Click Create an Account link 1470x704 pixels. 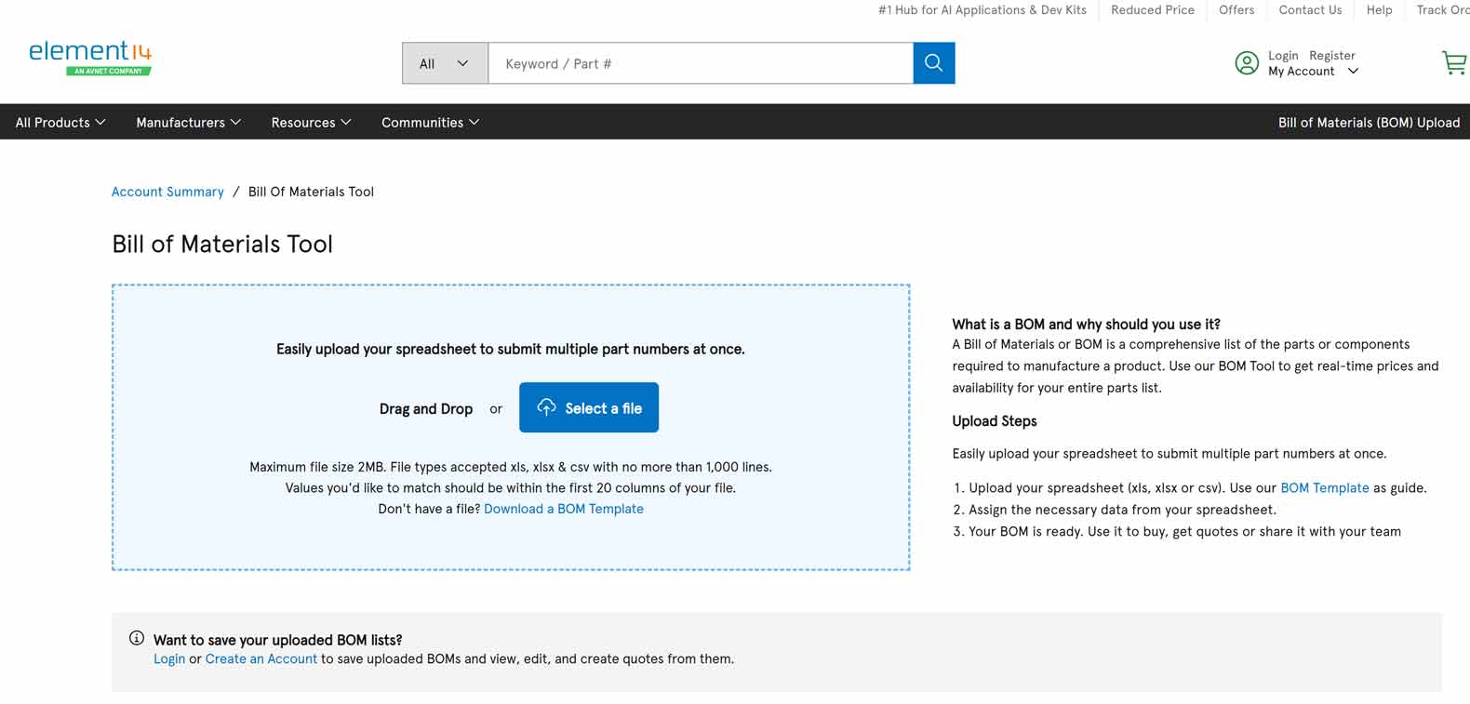[x=261, y=658]
